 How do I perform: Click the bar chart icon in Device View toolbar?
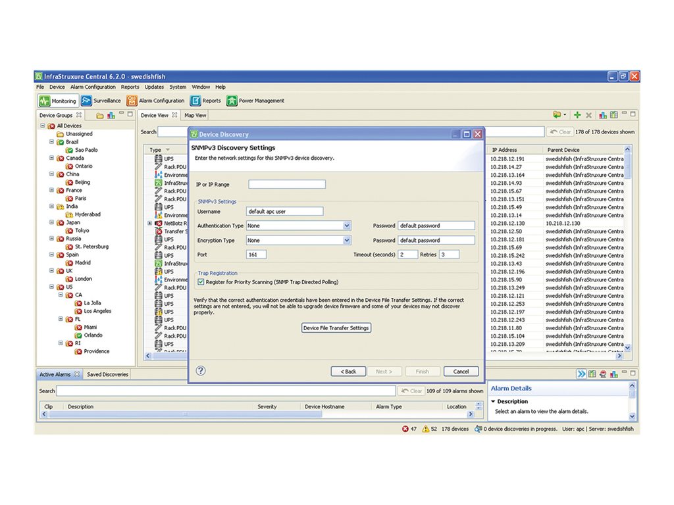pos(603,115)
